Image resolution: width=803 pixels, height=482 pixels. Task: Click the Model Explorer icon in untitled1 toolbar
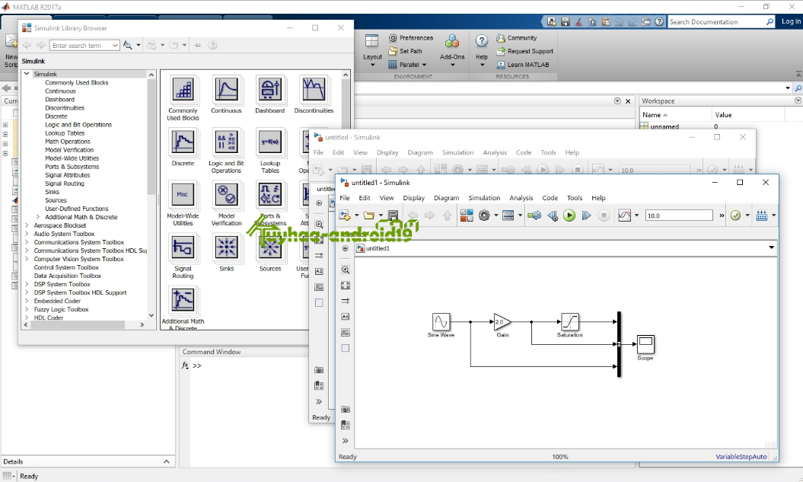tap(508, 215)
